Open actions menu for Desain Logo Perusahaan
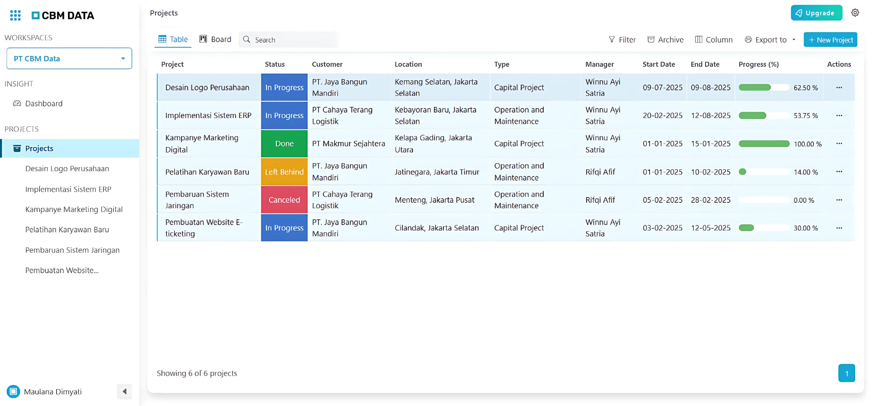 click(839, 88)
